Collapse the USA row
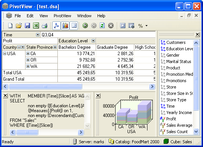 5,54
